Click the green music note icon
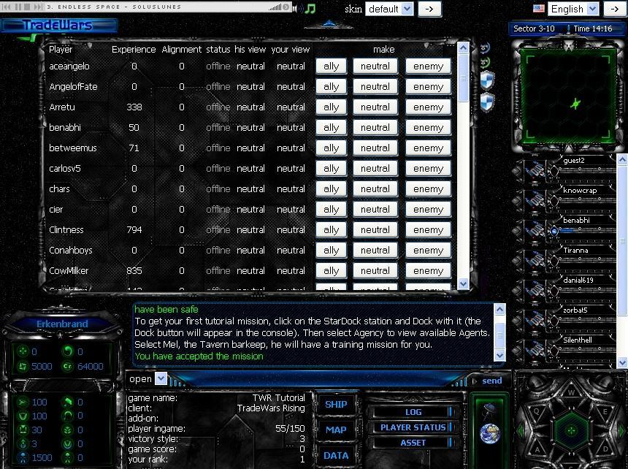 pyautogui.click(x=311, y=9)
